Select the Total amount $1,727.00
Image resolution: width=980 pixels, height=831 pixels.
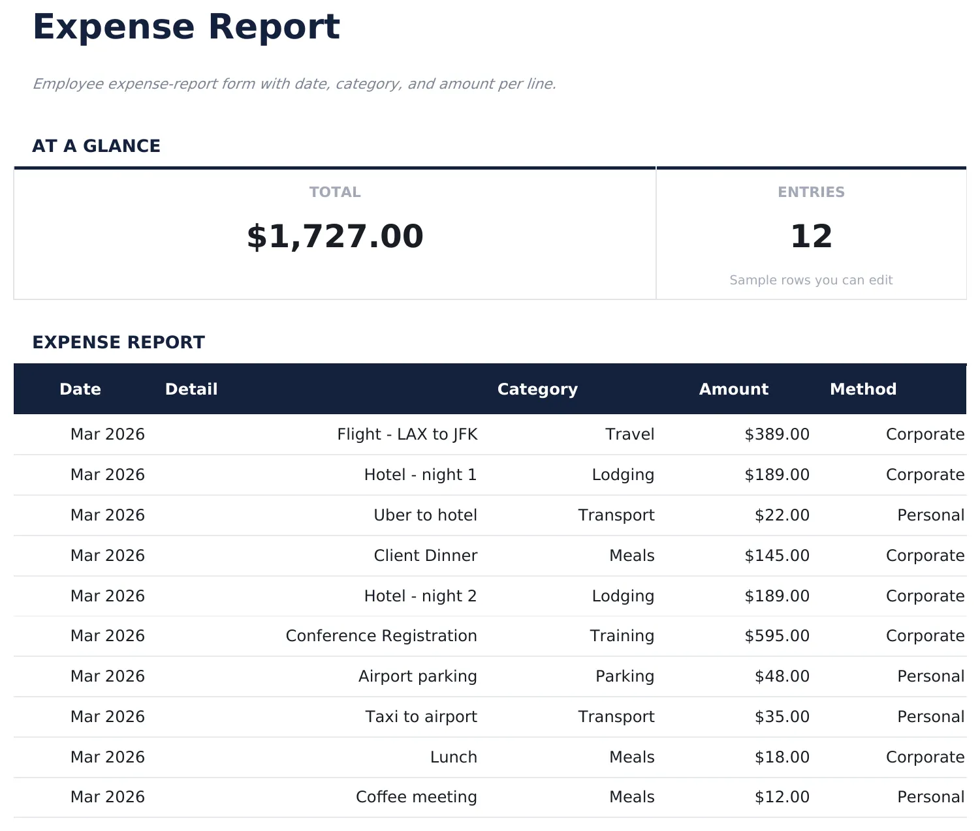[x=334, y=236]
